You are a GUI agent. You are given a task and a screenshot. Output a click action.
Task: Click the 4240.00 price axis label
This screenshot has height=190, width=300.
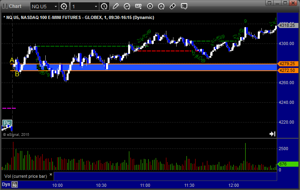[287, 102]
